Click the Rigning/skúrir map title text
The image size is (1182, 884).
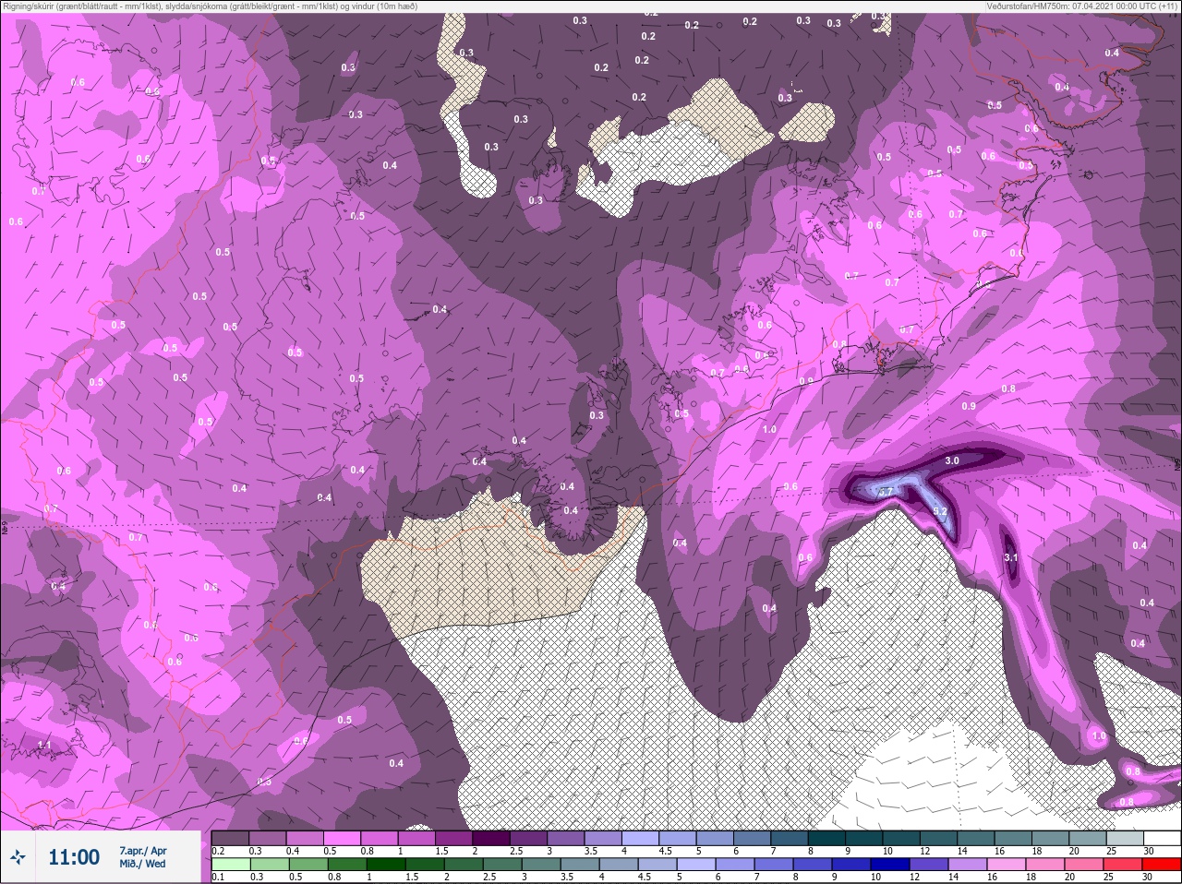(211, 6)
